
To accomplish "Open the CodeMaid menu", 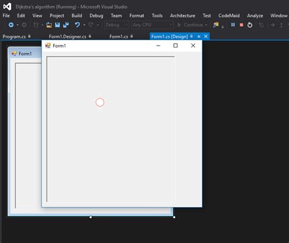I will pos(229,16).
